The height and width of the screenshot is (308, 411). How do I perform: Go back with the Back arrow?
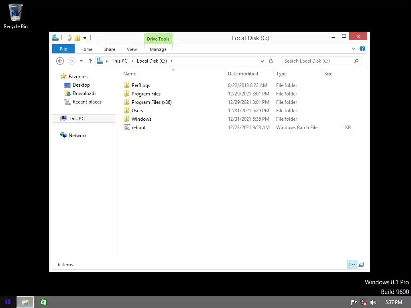[60, 61]
